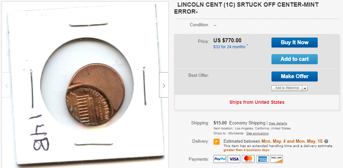Click the Mastercard logo icon

(x=248, y=159)
